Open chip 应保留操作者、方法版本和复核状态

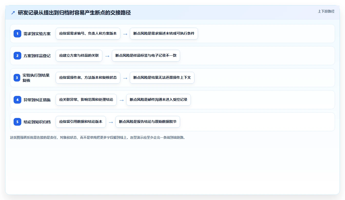coord(88,78)
